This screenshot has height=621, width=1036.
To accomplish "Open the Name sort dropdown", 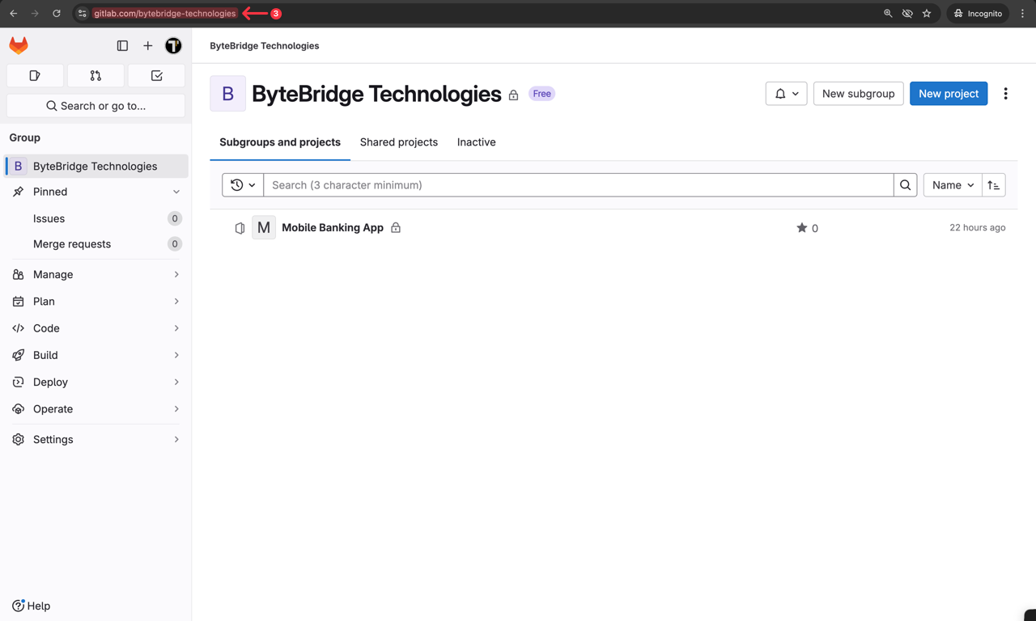I will (x=952, y=184).
